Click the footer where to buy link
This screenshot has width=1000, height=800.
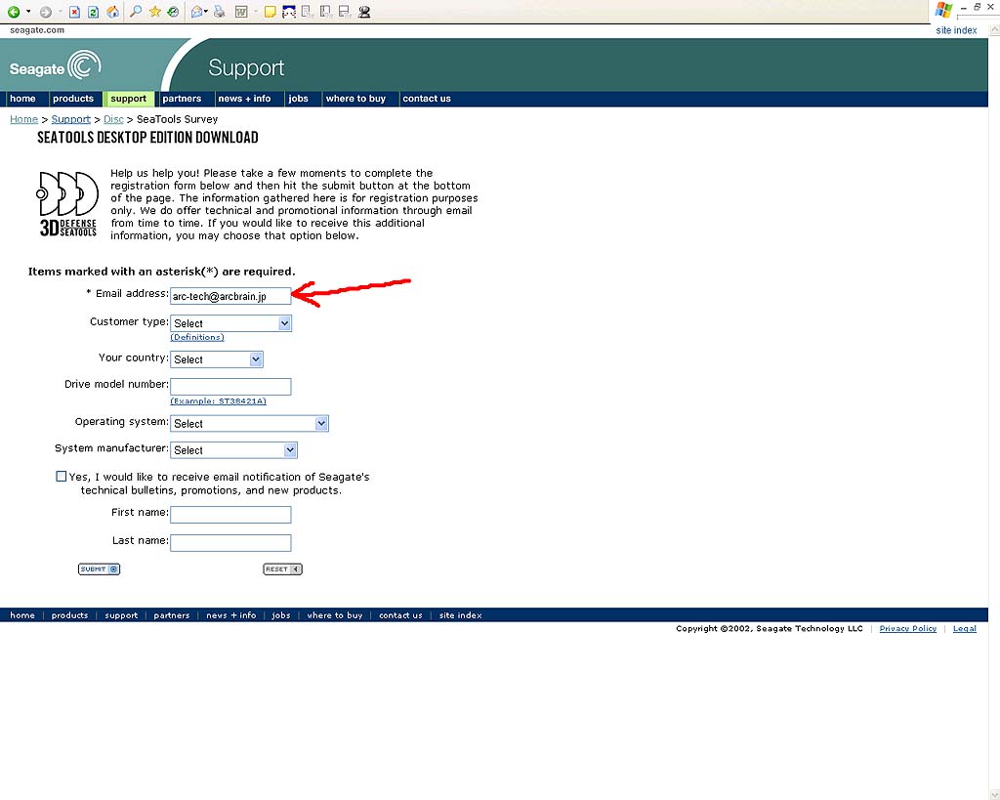point(335,615)
